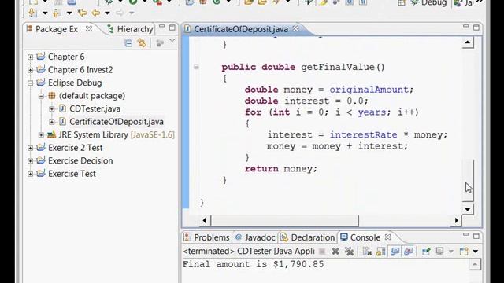Open Back history dropdown arrow
Screen dimensions: 504x283
click(x=107, y=13)
